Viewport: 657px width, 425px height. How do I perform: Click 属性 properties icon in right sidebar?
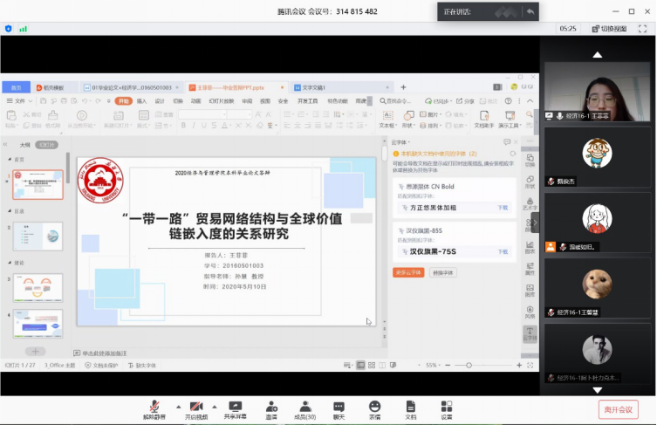530,269
